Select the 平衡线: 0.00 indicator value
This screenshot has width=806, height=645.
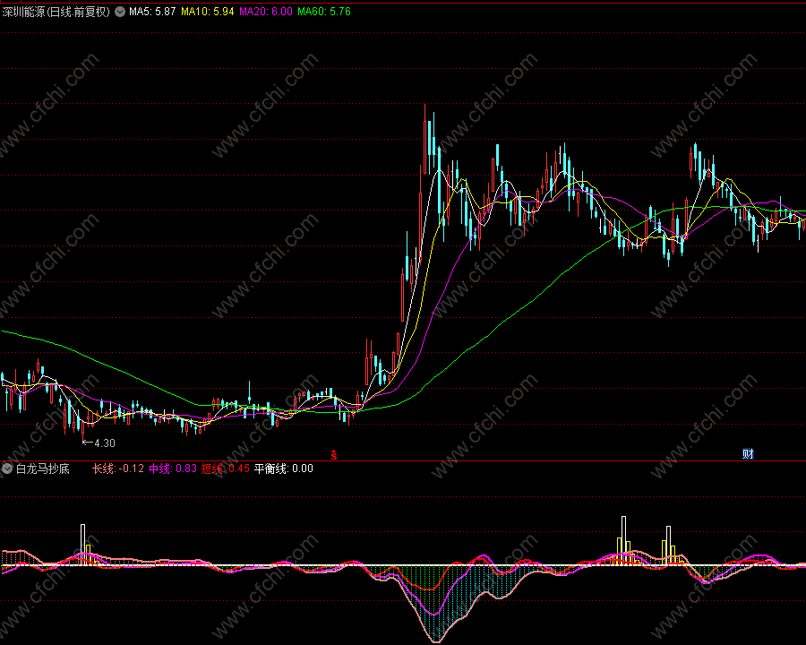(x=284, y=469)
